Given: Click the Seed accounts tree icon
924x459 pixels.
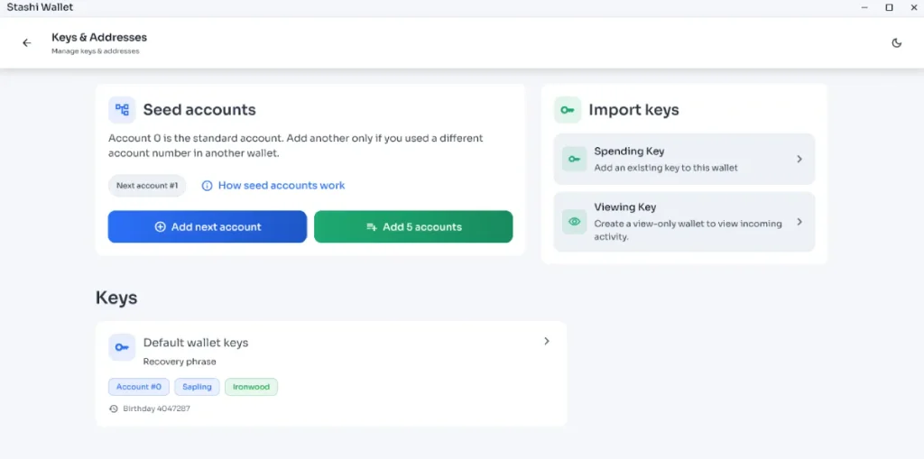Looking at the screenshot, I should pyautogui.click(x=122, y=110).
